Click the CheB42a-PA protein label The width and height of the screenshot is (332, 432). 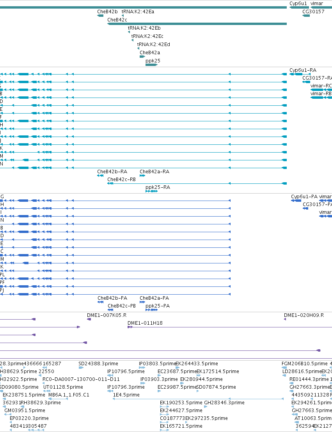click(x=154, y=298)
